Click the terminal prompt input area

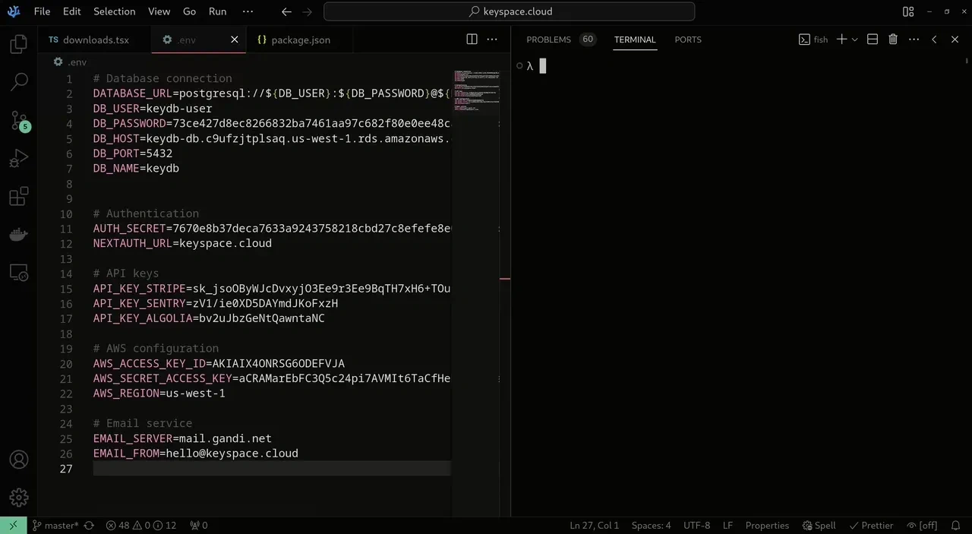tap(542, 66)
